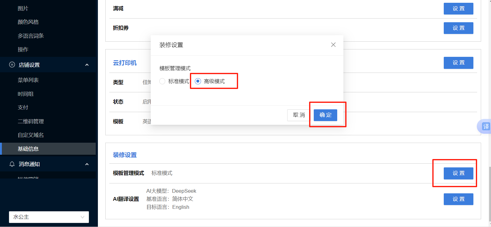Close the 装修设置 dialog with the X icon
Screen dimensions: 491x227
(x=333, y=45)
